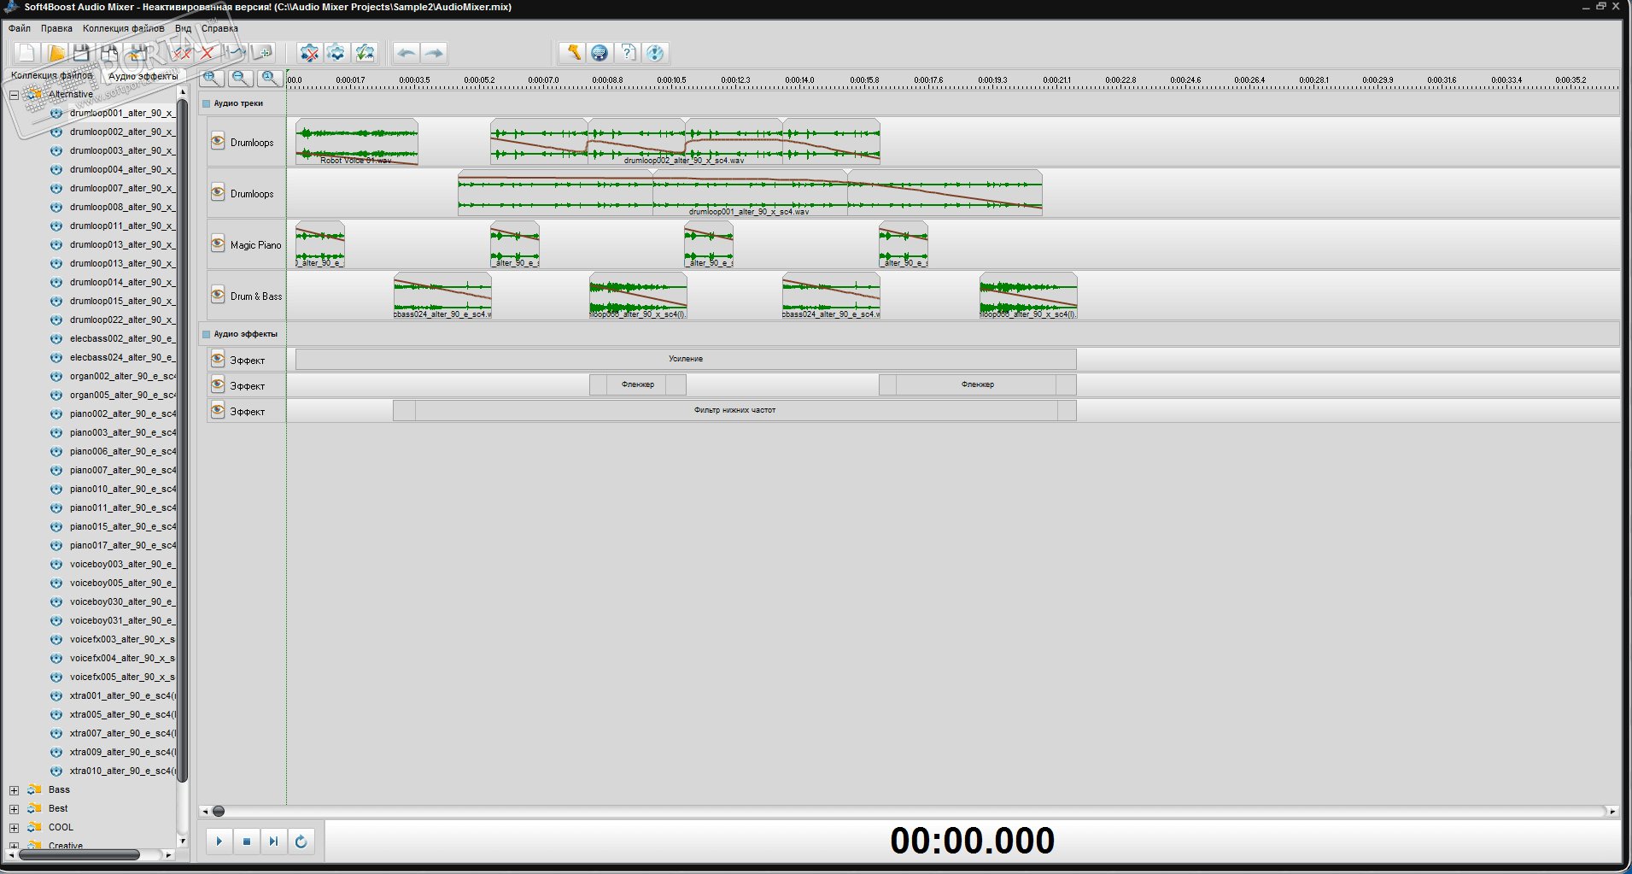Open the Правка menu
1632x874 pixels.
(56, 28)
